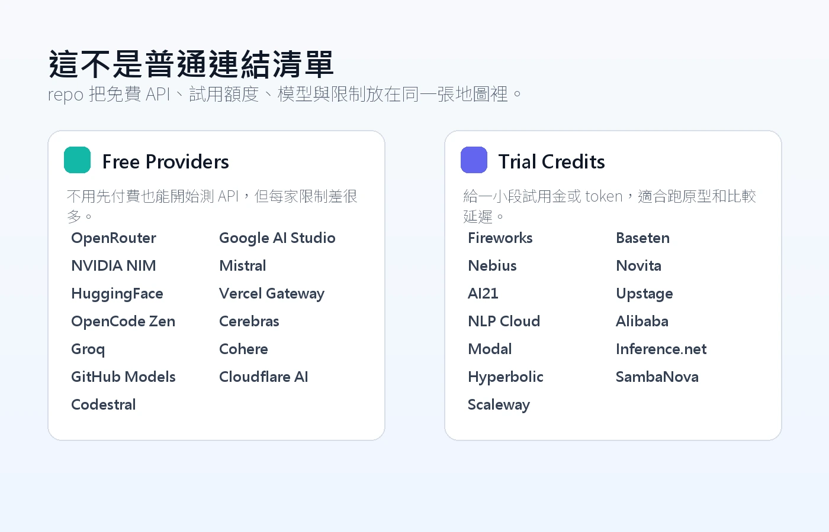Click Fireworks under Trial Credits

(500, 238)
